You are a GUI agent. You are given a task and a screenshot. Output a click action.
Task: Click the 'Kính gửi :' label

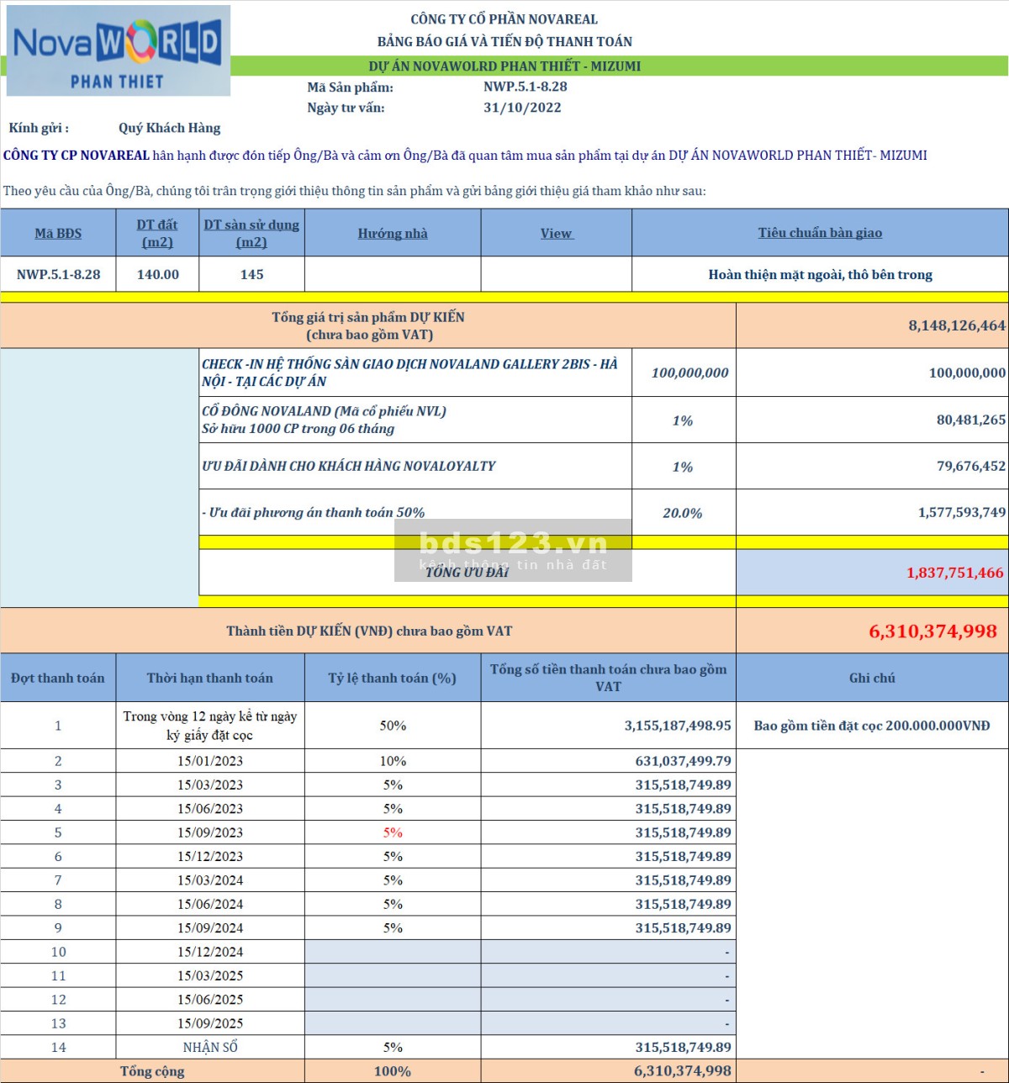click(x=39, y=128)
